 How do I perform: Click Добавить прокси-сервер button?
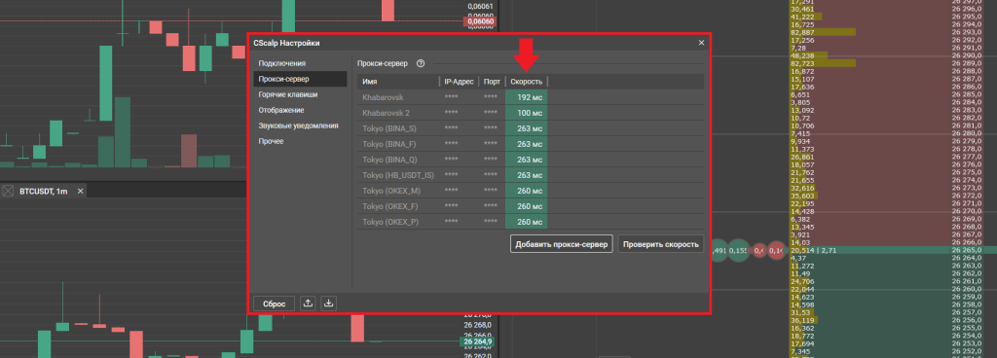[562, 244]
